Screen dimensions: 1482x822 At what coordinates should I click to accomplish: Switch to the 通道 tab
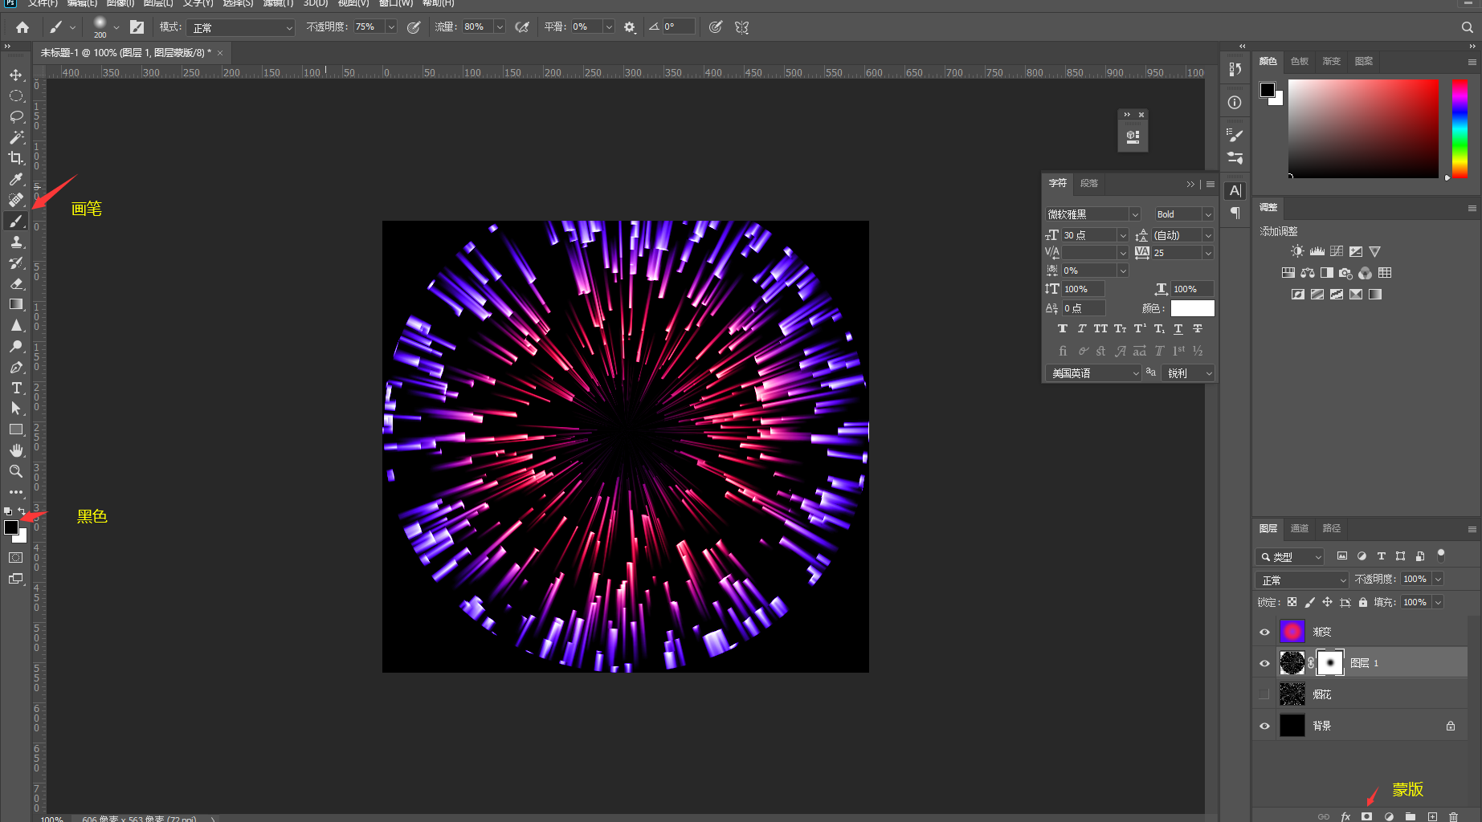pos(1299,528)
